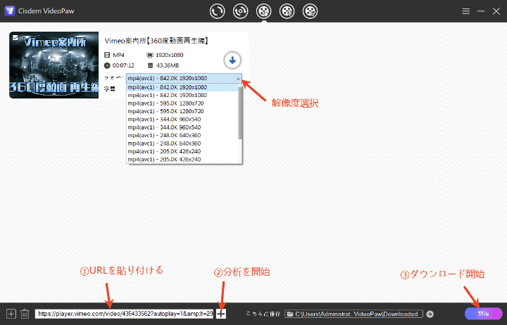Click the fourth film reel toolbar icon
Image resolution: width=507 pixels, height=325 pixels.
click(x=287, y=11)
